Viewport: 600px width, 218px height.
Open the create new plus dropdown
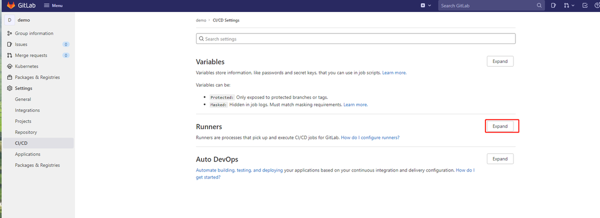tap(425, 5)
